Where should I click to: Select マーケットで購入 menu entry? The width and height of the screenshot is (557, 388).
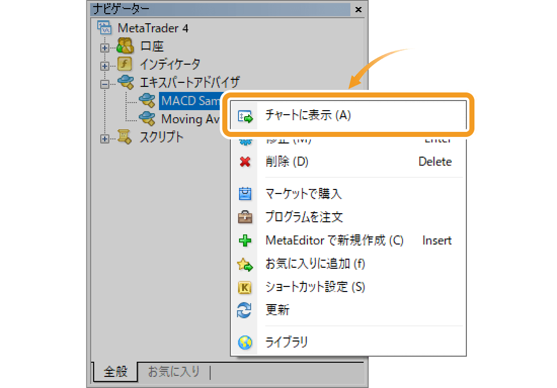pos(348,194)
